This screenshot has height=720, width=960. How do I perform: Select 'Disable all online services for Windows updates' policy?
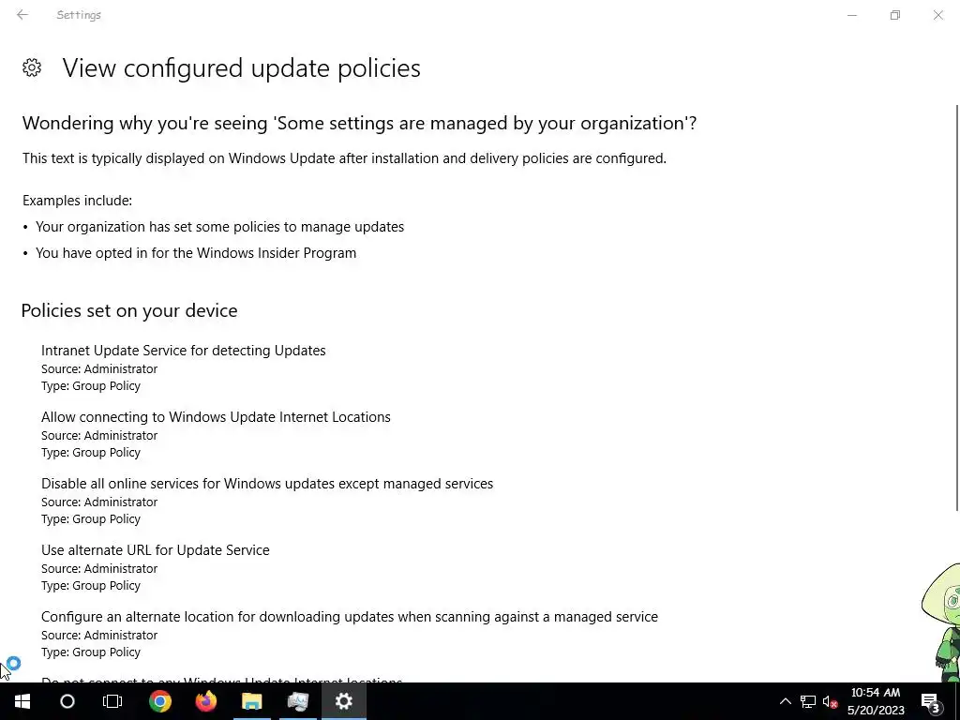pos(267,484)
